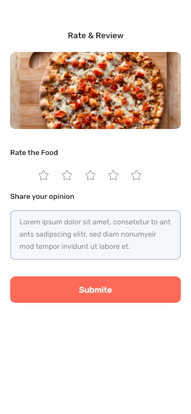The height and width of the screenshot is (414, 191).
Task: Click the Rate the Food label
Action: [34, 152]
